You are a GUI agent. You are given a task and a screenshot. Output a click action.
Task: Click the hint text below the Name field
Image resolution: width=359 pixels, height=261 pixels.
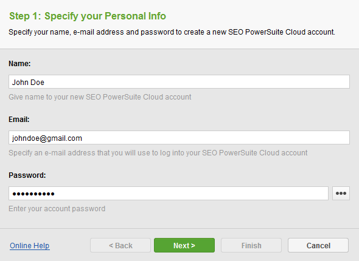click(100, 97)
